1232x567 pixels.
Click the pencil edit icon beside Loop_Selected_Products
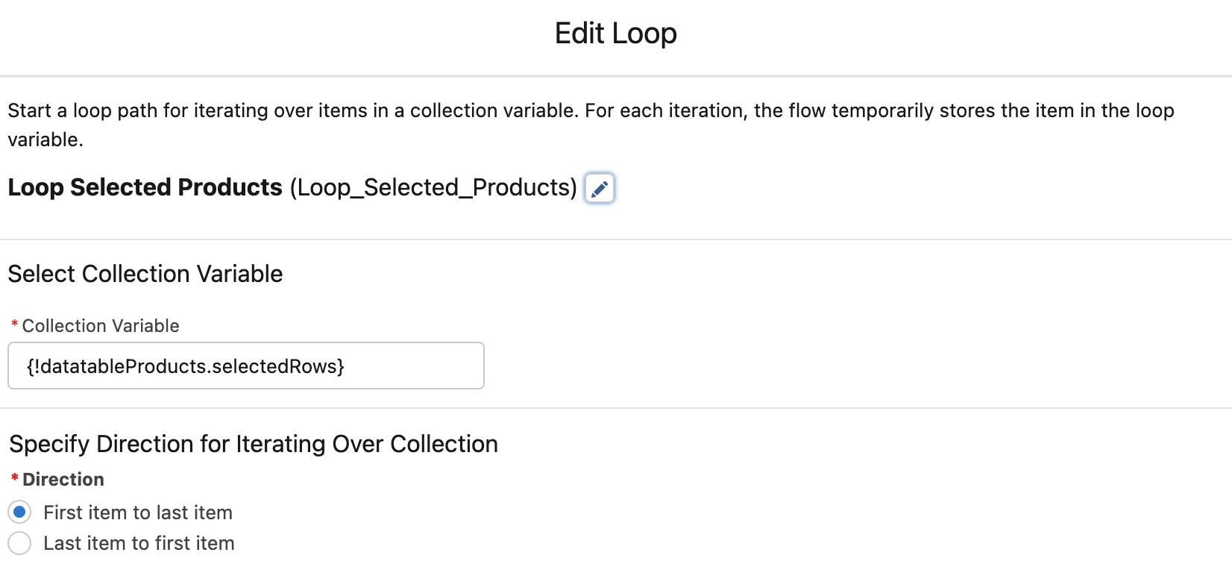click(599, 189)
